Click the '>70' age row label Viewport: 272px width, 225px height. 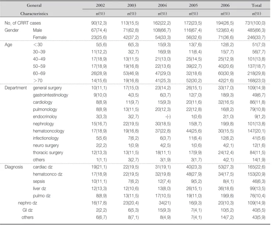(38, 81)
